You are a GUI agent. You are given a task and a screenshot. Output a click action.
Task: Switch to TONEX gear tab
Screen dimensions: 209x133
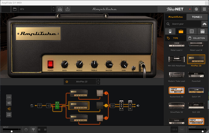coord(197,17)
